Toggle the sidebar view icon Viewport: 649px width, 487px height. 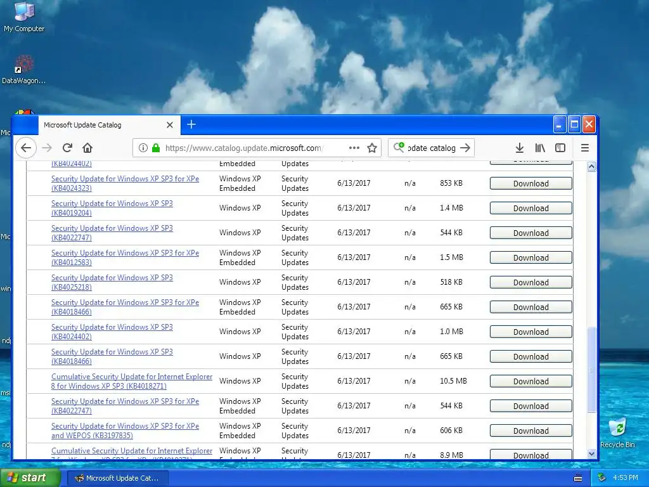(x=560, y=148)
